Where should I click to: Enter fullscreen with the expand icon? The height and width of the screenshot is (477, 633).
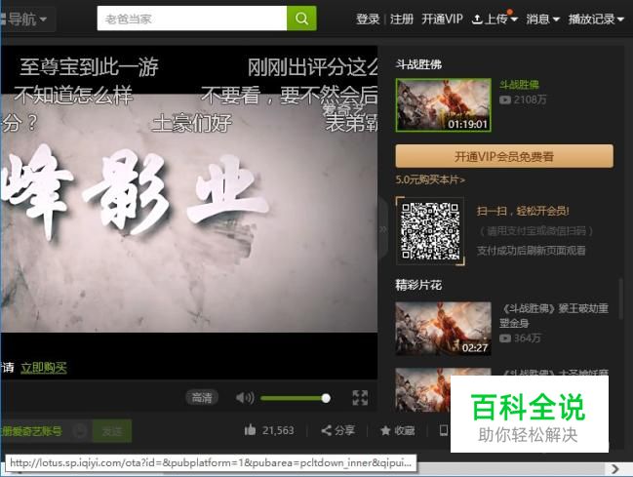[360, 398]
